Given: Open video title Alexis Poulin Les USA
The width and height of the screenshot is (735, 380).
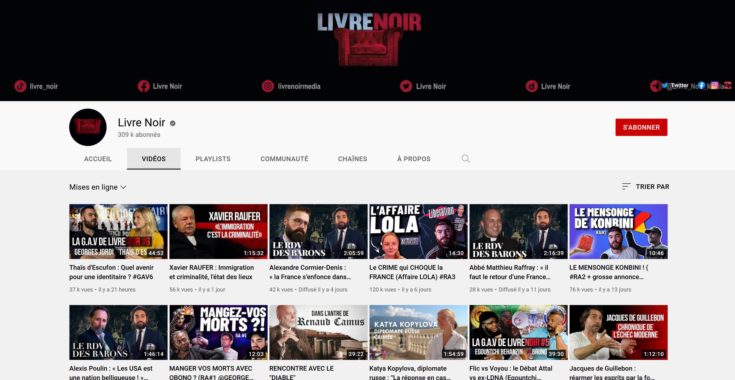Looking at the screenshot, I should 111,372.
